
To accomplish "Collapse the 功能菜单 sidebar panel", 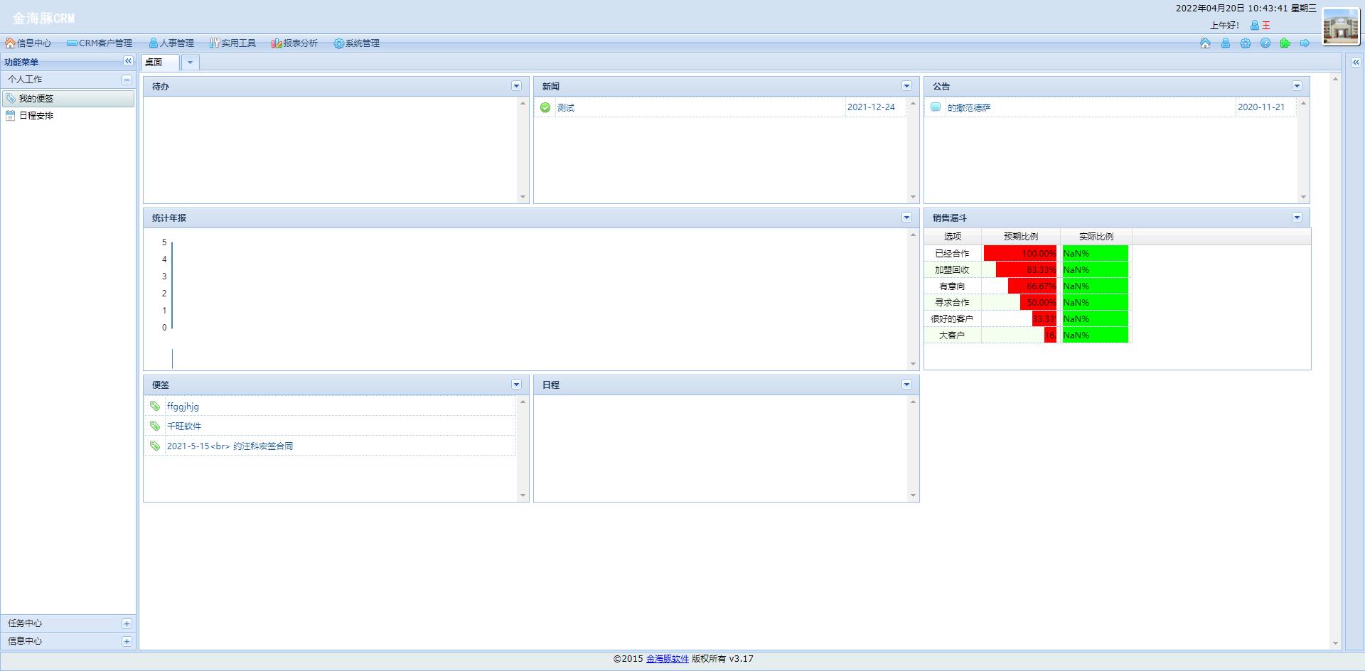I will [x=128, y=62].
